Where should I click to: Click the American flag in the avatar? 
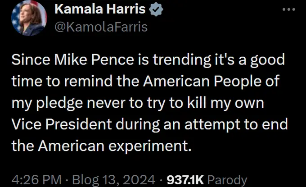click(17, 14)
